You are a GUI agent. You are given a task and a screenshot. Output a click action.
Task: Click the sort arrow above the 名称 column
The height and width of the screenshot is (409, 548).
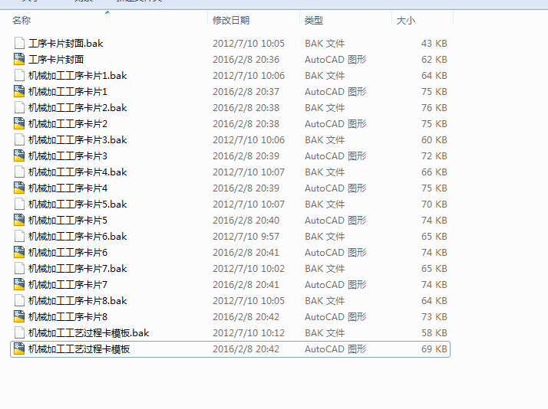(x=107, y=12)
